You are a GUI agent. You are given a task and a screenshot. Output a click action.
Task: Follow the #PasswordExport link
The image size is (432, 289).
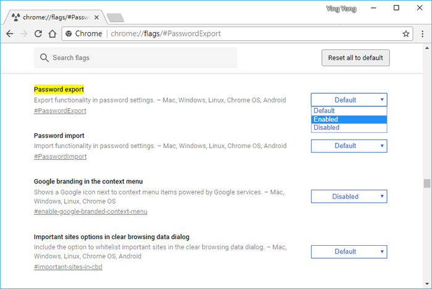pyautogui.click(x=60, y=111)
